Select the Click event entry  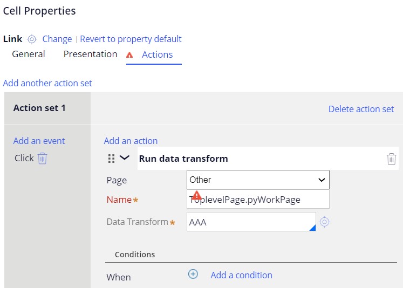click(24, 158)
